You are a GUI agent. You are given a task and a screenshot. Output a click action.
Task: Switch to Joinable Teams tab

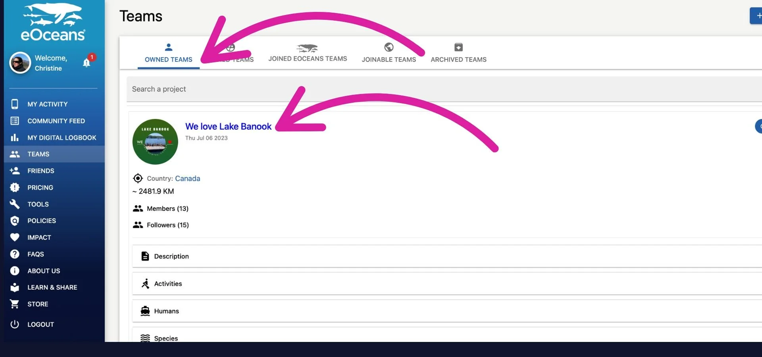point(389,53)
